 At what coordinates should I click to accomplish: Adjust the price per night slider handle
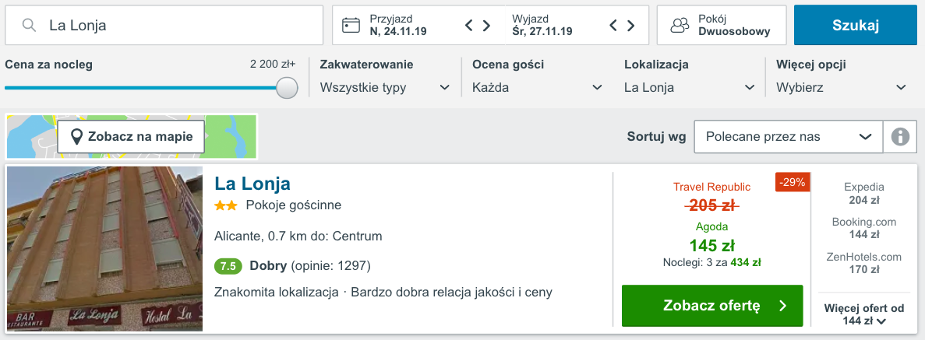[x=287, y=88]
